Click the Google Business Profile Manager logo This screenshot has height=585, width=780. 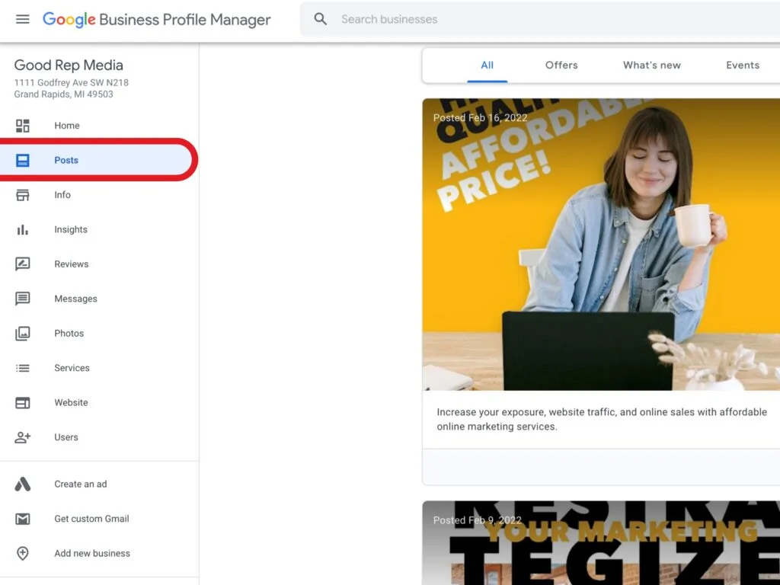pyautogui.click(x=157, y=19)
